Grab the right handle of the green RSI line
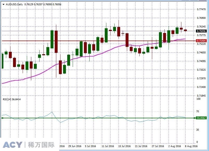Image resolution: width=209 pixels, height=151 pixels. (x=195, y=118)
